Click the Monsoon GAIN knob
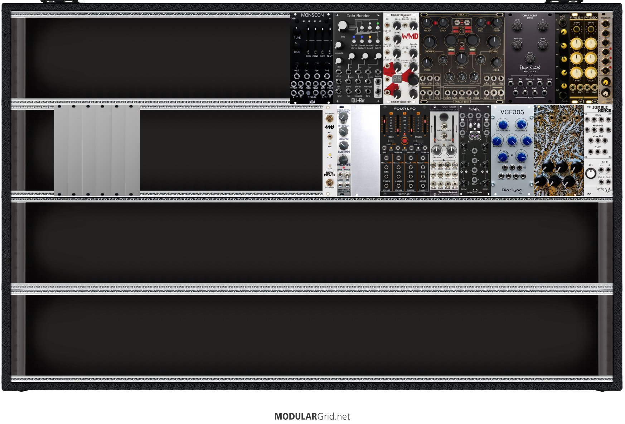This screenshot has width=625, height=424. click(297, 45)
